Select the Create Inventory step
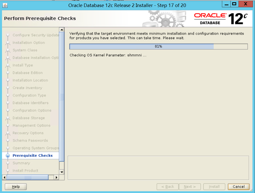The width and height of the screenshot is (255, 193). (x=27, y=88)
